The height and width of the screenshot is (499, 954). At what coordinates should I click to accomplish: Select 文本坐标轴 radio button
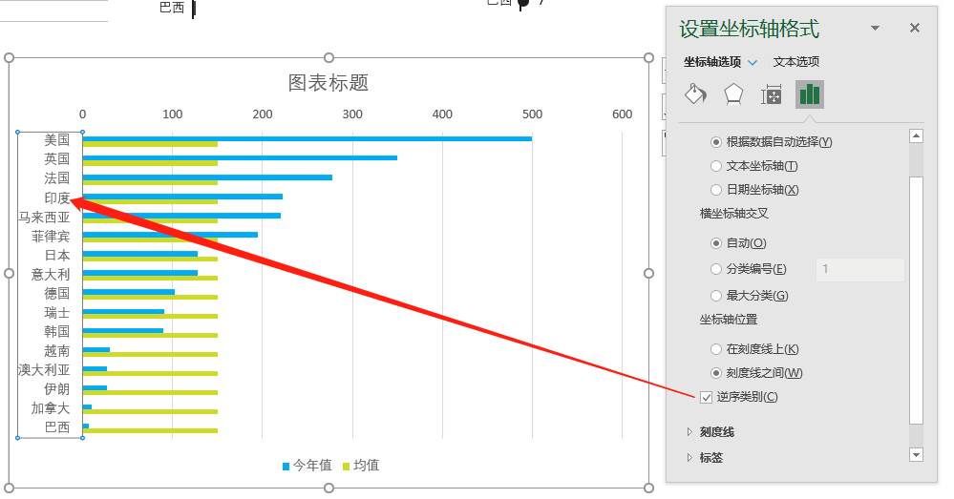click(716, 166)
